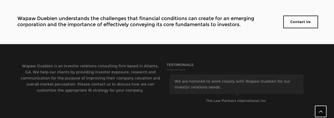Click the Contact Us button

301,22
